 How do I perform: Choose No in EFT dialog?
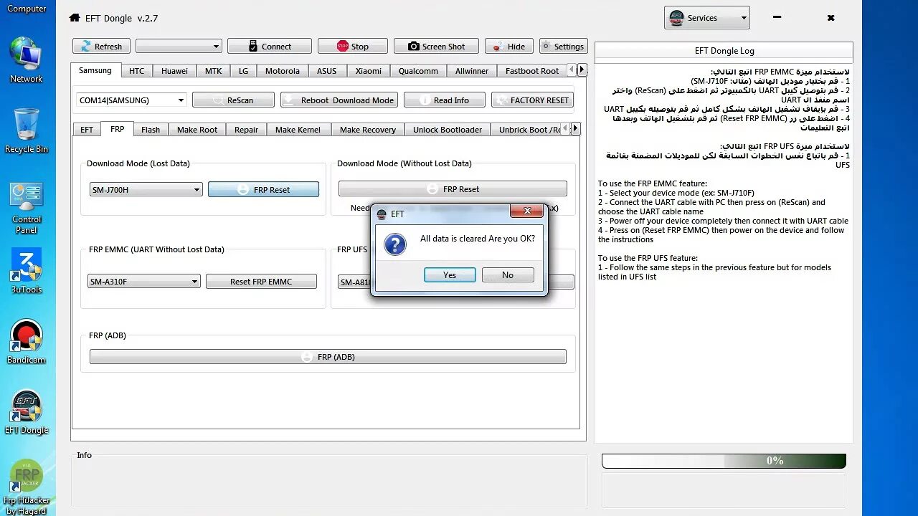click(x=508, y=275)
